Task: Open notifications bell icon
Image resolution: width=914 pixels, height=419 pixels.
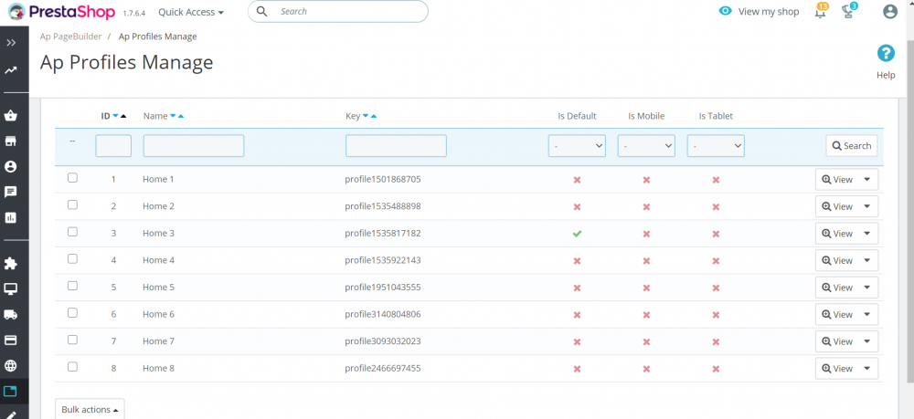Action: click(821, 11)
